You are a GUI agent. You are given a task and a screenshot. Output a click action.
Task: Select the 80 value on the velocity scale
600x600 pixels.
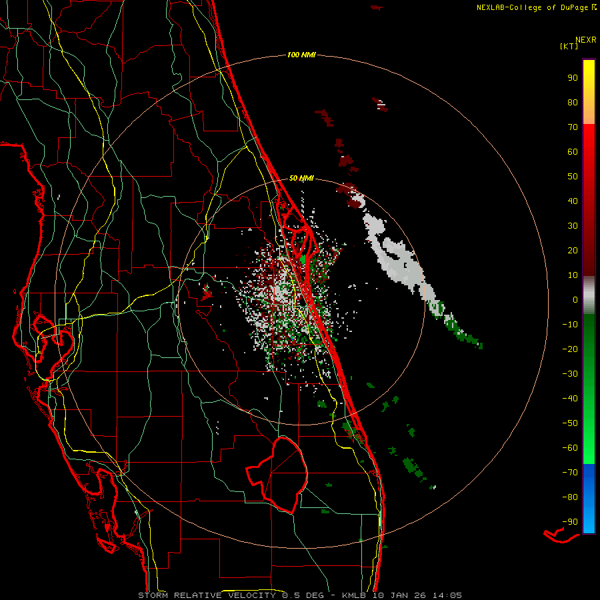(x=573, y=102)
